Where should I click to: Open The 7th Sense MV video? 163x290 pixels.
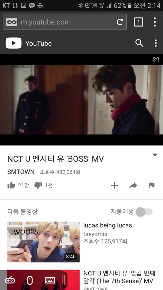tap(119, 277)
